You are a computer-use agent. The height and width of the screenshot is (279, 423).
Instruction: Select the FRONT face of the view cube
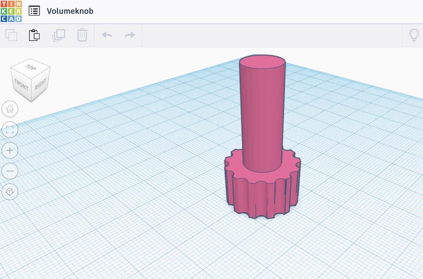[x=21, y=85]
